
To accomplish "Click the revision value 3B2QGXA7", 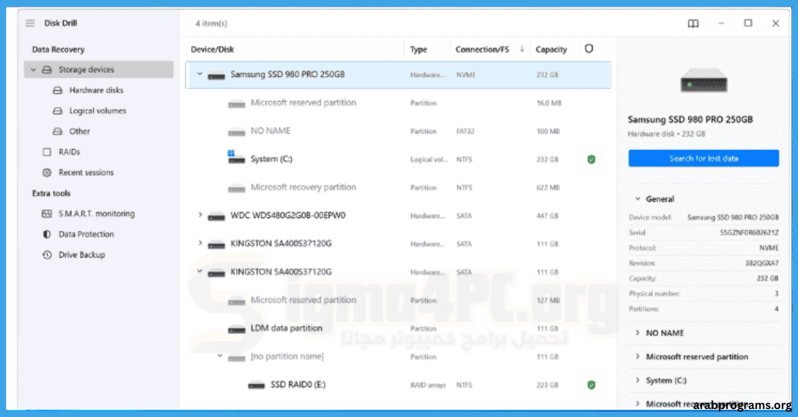I will click(x=761, y=264).
